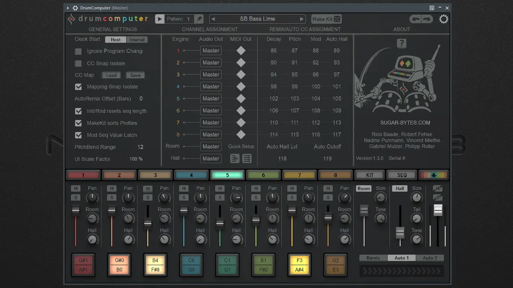The width and height of the screenshot is (513, 288).
Task: Click MIDI Out diamond for engine 1
Action: point(241,51)
